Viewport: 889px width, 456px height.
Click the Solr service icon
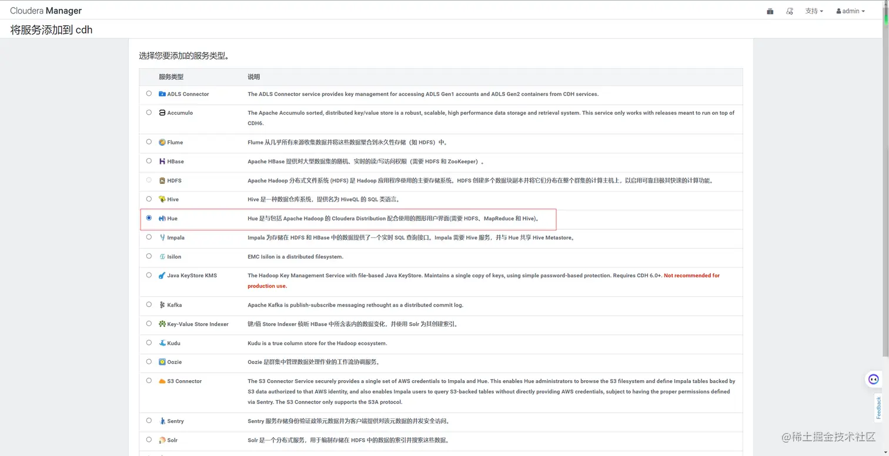tap(162, 440)
